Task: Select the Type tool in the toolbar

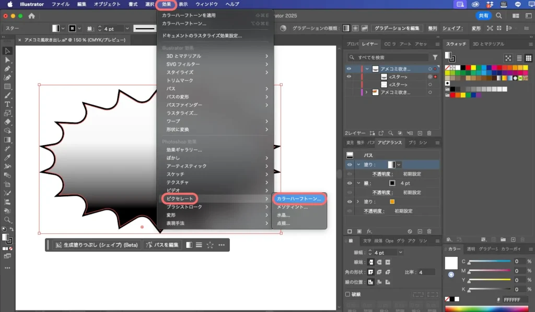Action: pos(8,104)
